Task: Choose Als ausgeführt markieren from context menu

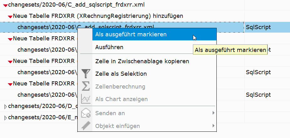Action: pyautogui.click(x=131, y=34)
